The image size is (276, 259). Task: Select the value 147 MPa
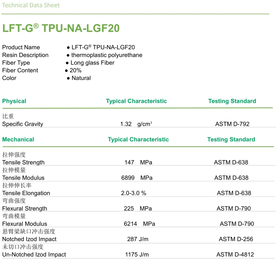pyautogui.click(x=138, y=162)
